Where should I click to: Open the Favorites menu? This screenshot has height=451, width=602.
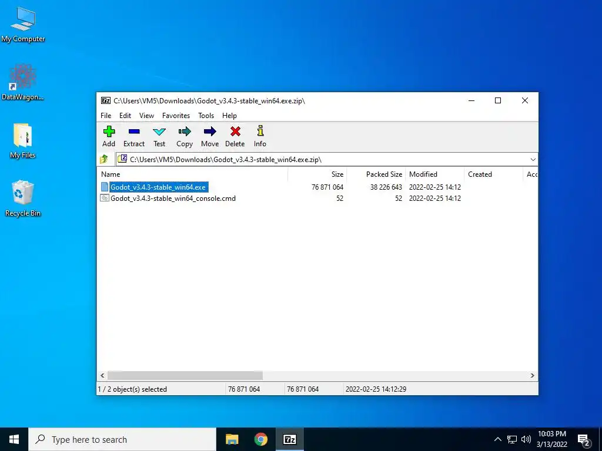click(176, 116)
